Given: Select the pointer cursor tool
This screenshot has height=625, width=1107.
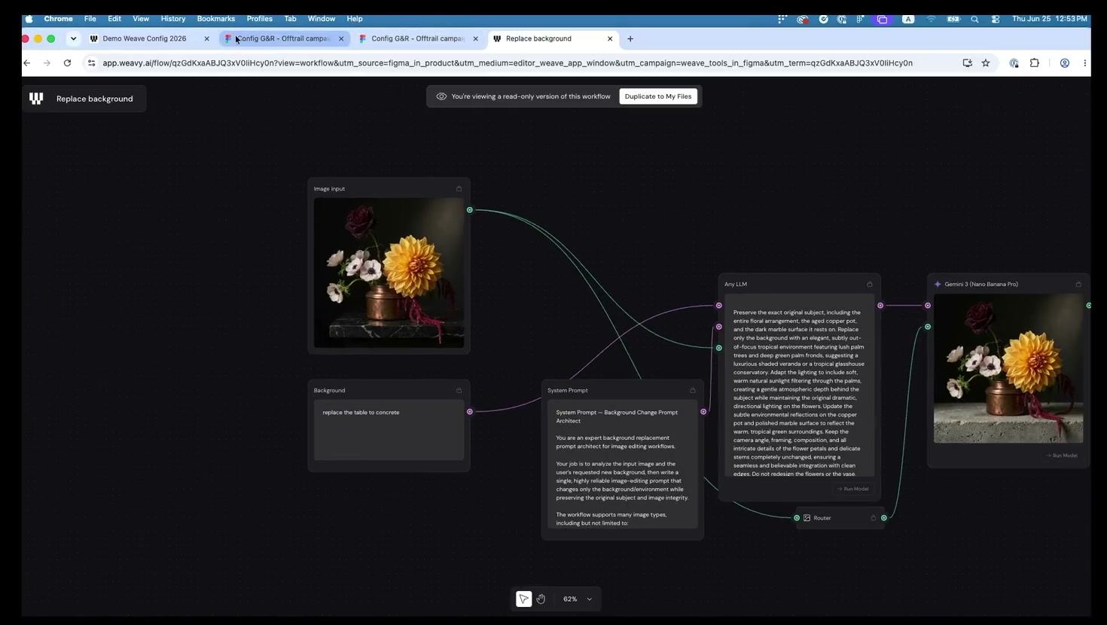Looking at the screenshot, I should pos(523,599).
